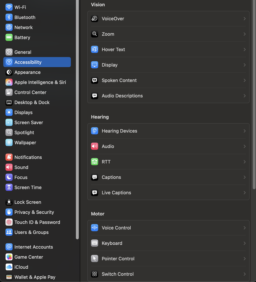Click the Screen Saver icon
This screenshot has height=282, width=256.
9,122
